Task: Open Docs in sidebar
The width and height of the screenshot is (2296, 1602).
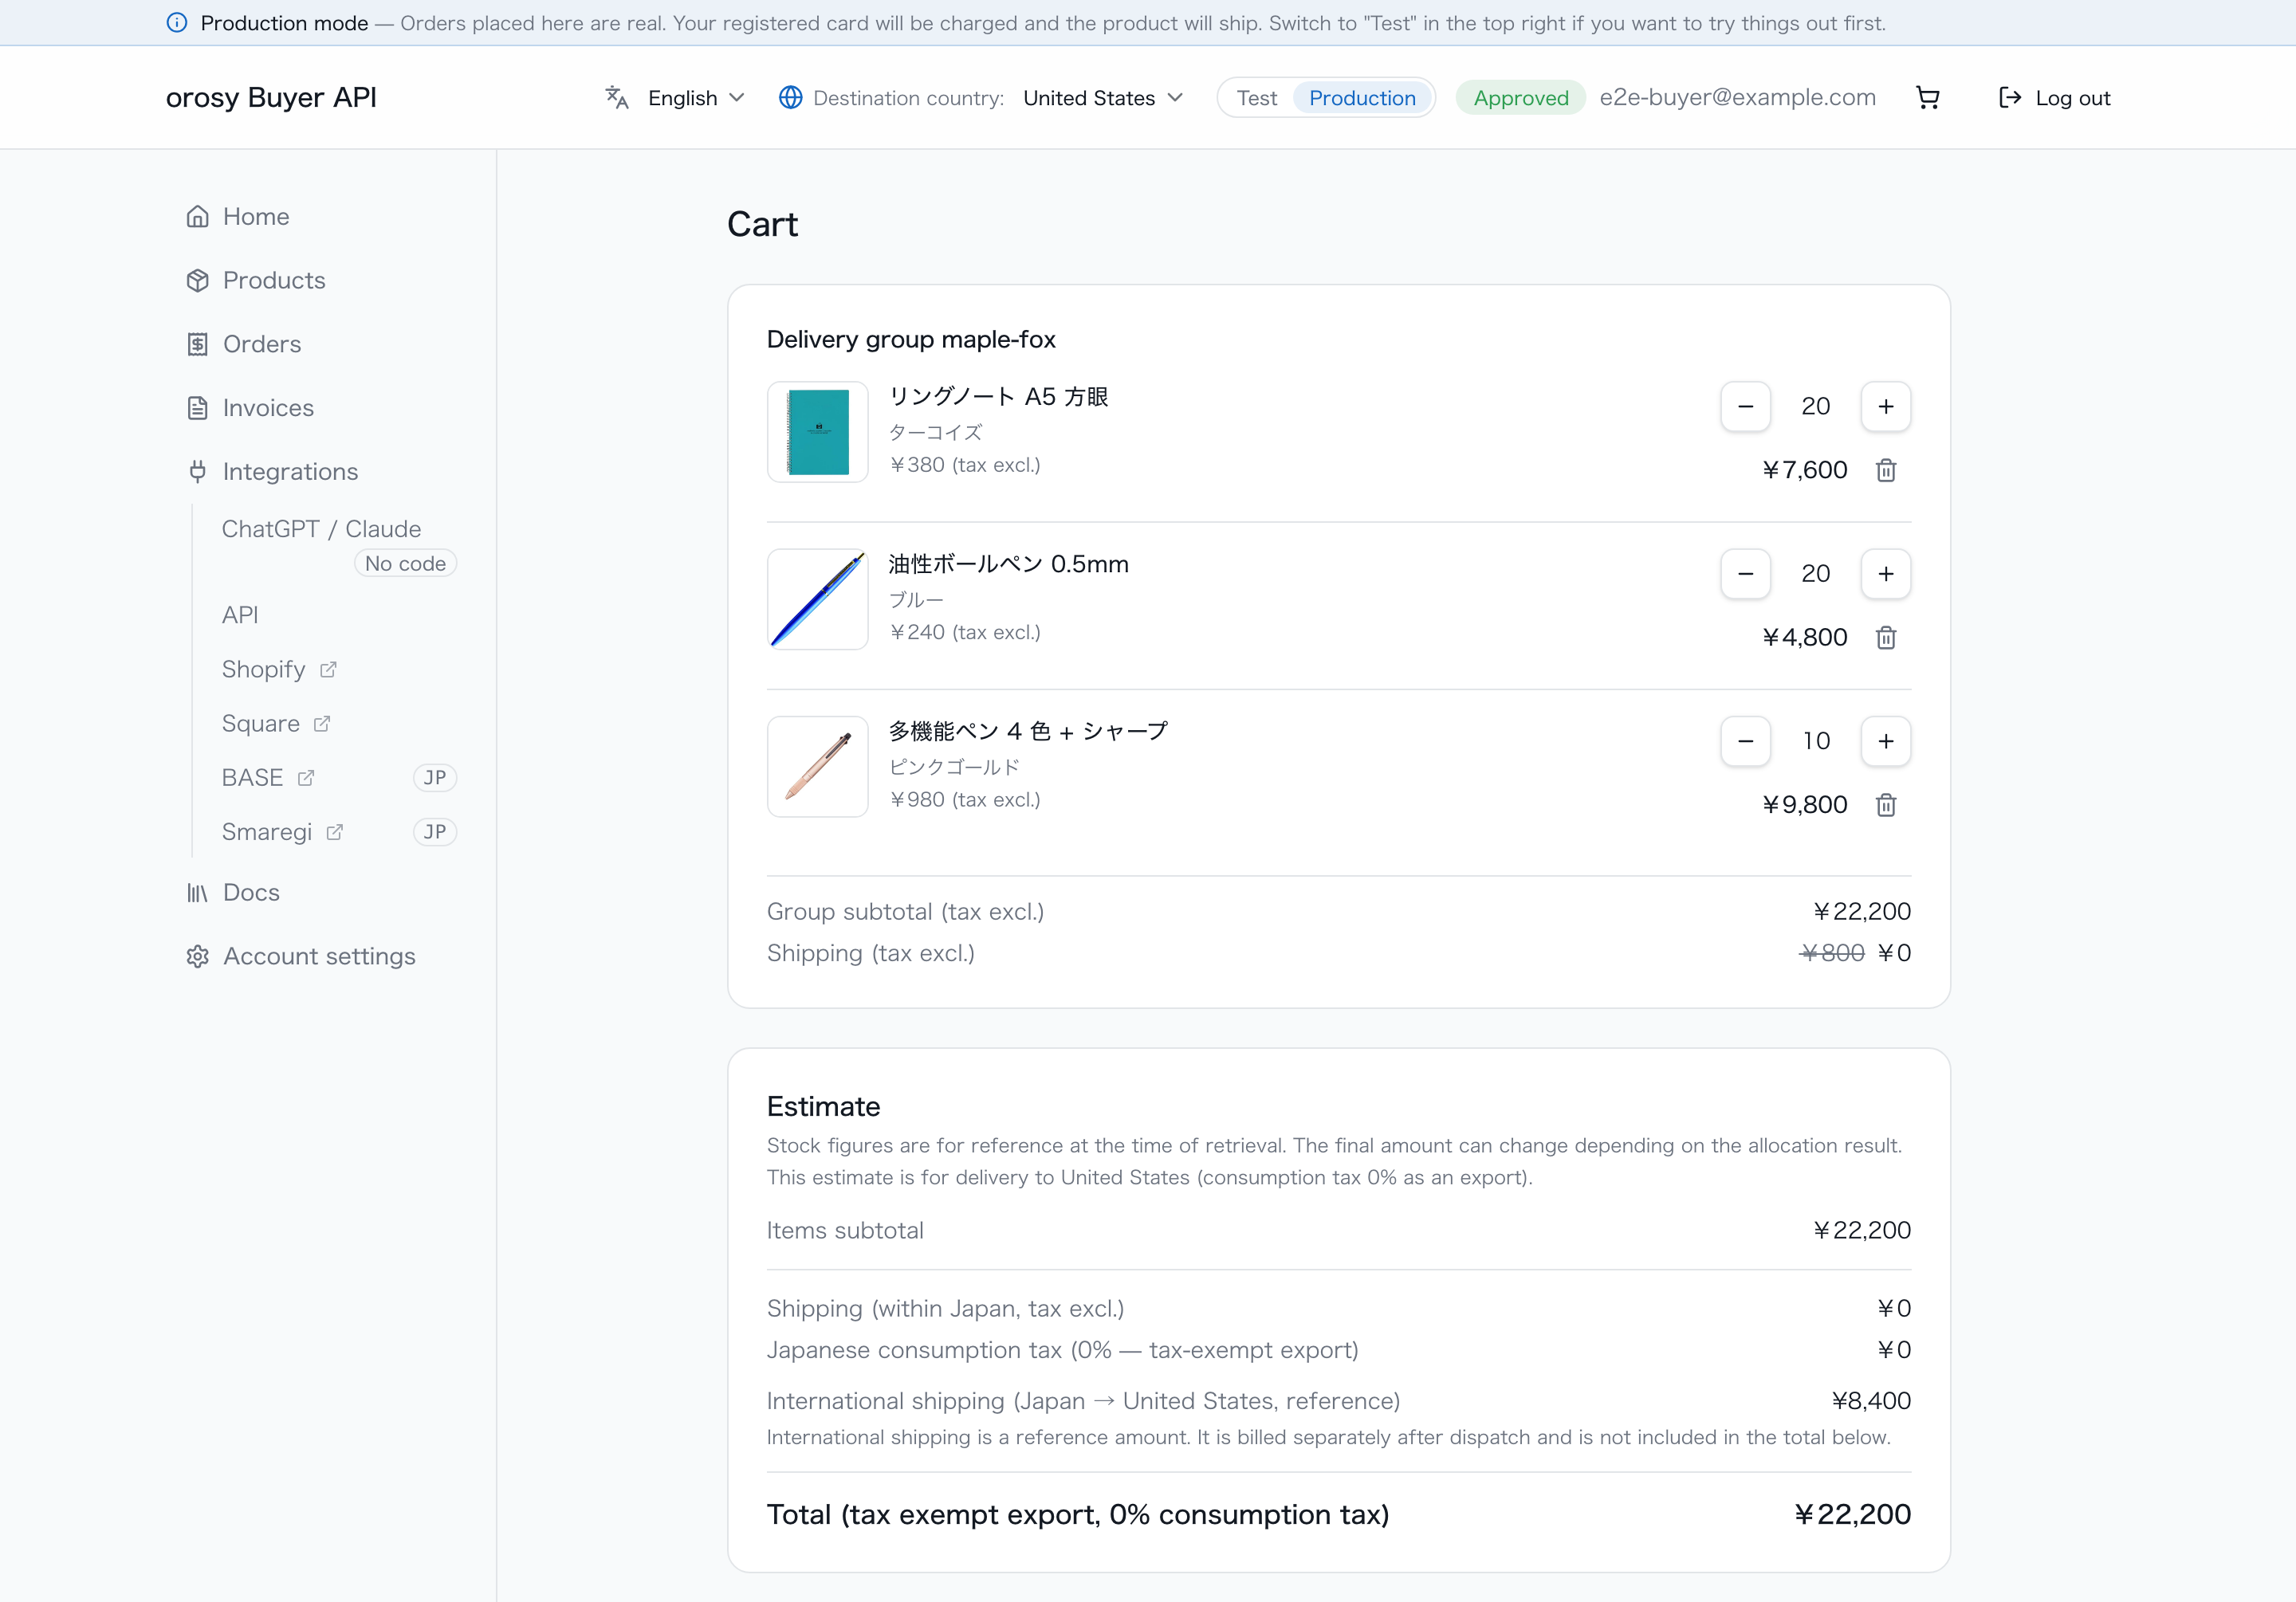Action: tap(233, 893)
